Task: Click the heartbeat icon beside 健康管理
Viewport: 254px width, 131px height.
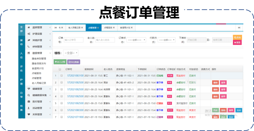Action: 29,89
